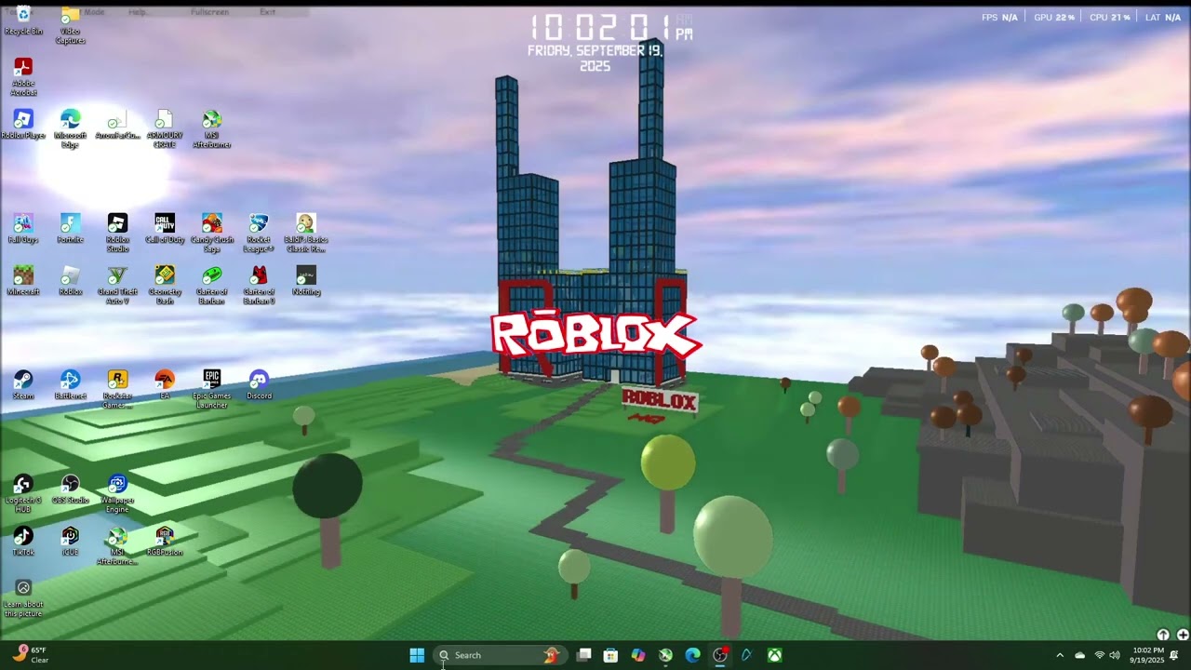The height and width of the screenshot is (670, 1191).
Task: Open the desktop icon labeled Nothing
Action: click(306, 281)
